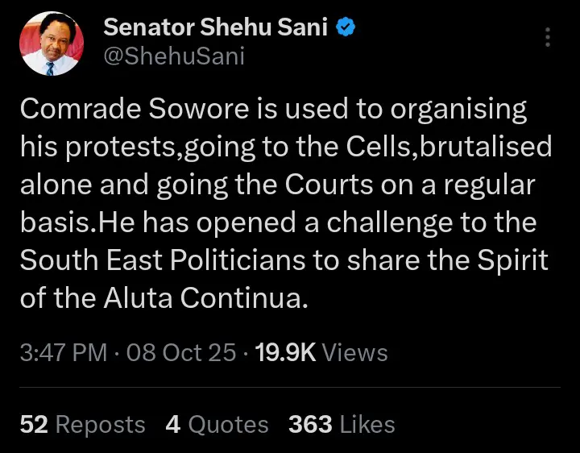This screenshot has width=580, height=453.
Task: View the 19.9K Views analytics
Action: click(x=321, y=352)
